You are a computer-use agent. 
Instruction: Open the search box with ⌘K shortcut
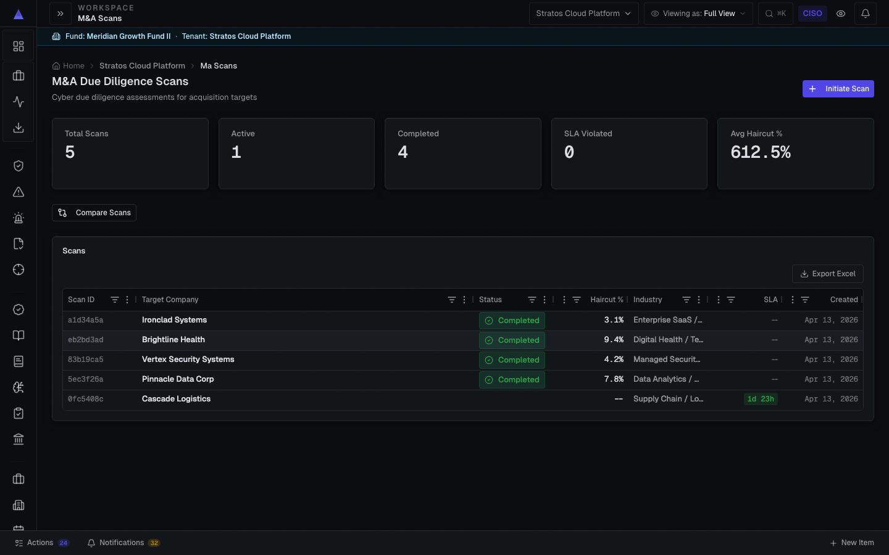click(775, 14)
